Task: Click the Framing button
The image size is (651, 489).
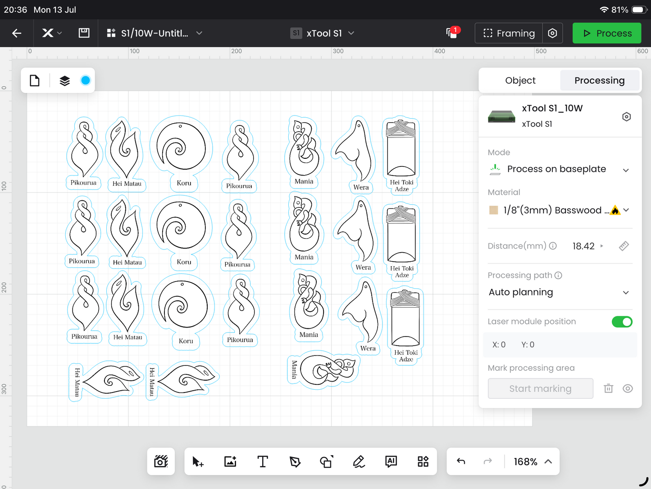Action: point(509,33)
